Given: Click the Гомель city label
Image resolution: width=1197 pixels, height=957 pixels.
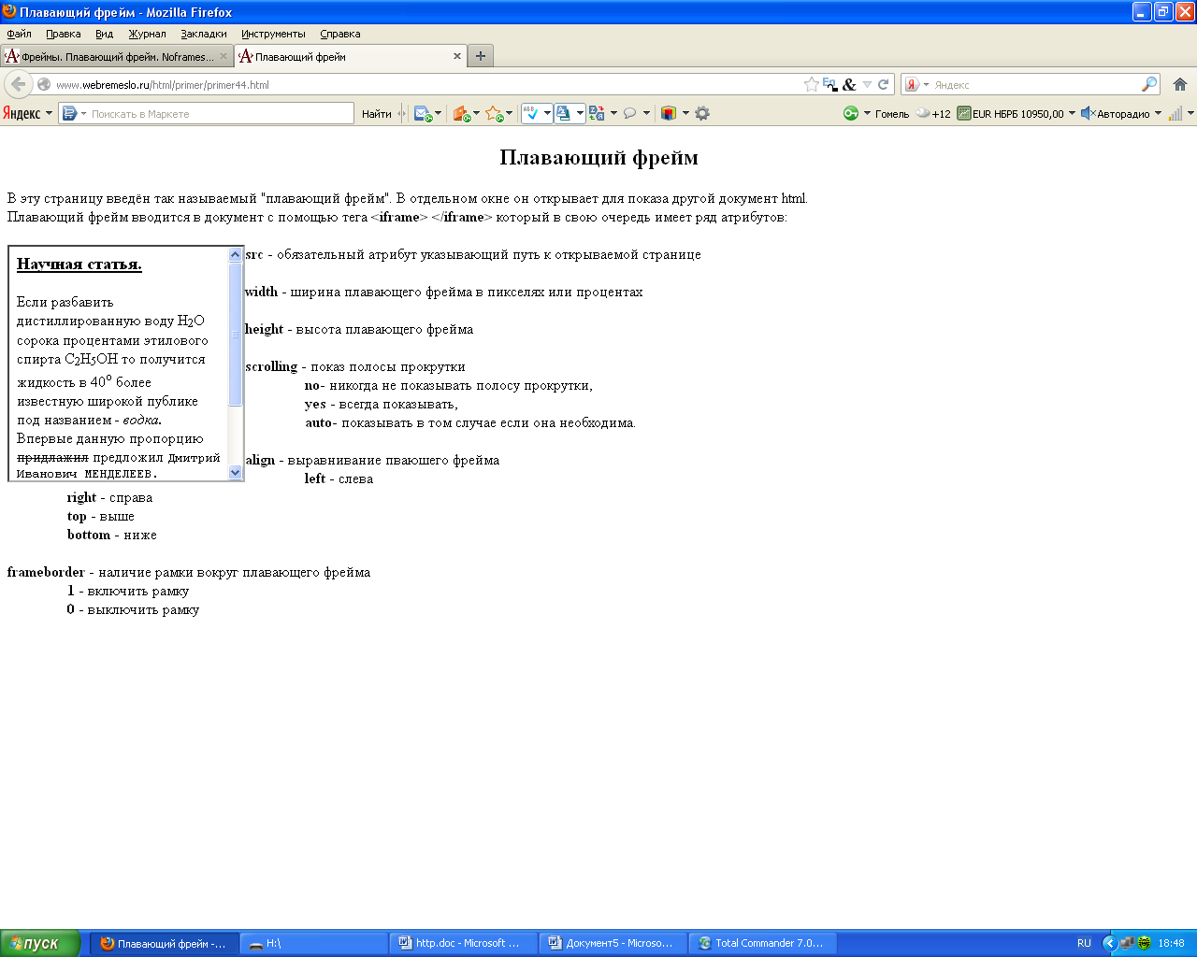Looking at the screenshot, I should pos(892,113).
